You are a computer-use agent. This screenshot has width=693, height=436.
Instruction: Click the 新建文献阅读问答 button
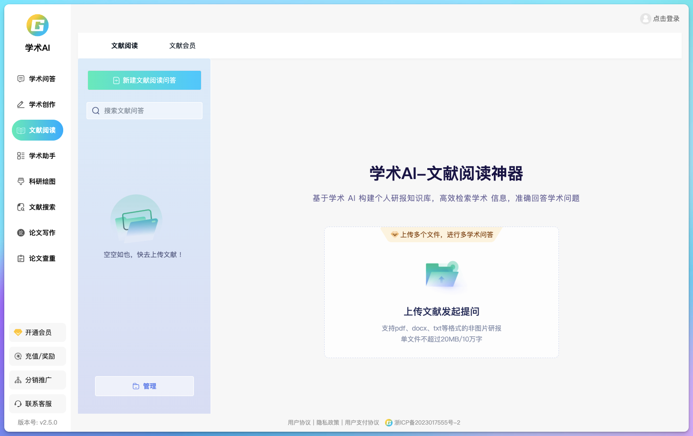(x=144, y=80)
